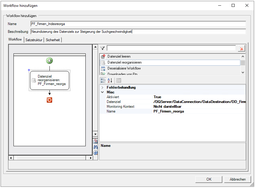Select the Datenziel reorganisieren: PF_Firmen_reorga workflow activity
Screen dimensions: 255x188
point(50,80)
